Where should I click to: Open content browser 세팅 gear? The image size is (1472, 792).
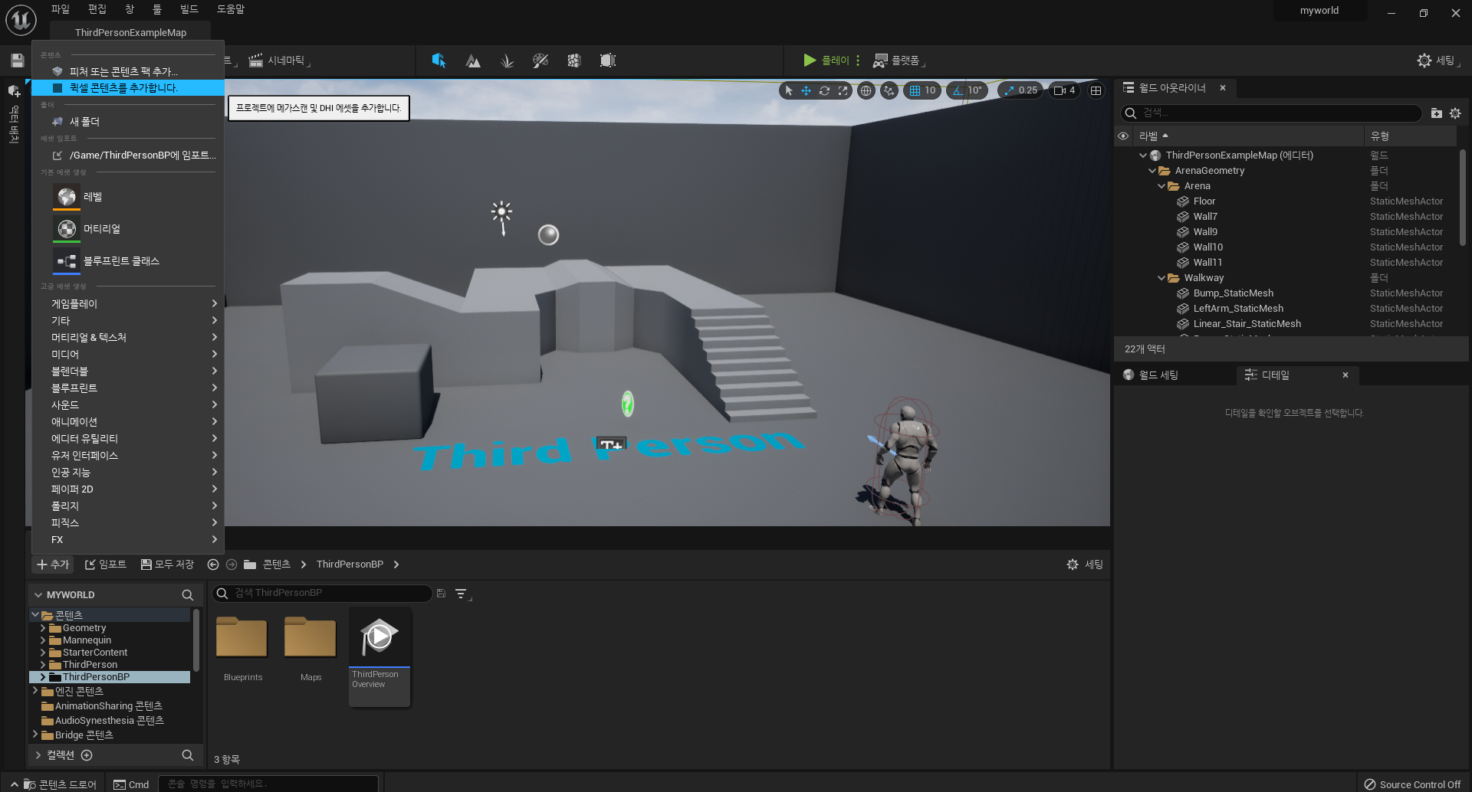1084,565
